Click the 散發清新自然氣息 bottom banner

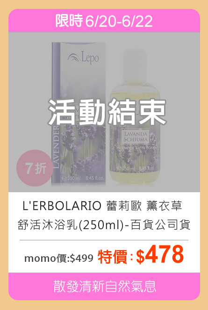tap(104, 286)
